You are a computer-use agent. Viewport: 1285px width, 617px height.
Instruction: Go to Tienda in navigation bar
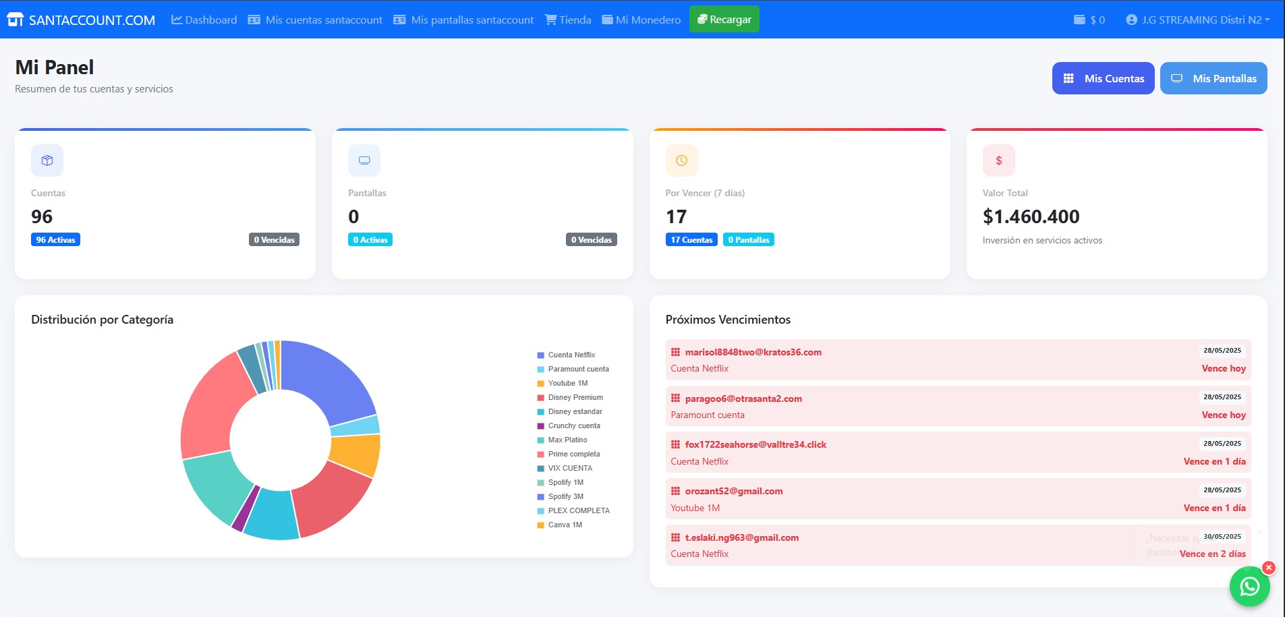coord(568,20)
